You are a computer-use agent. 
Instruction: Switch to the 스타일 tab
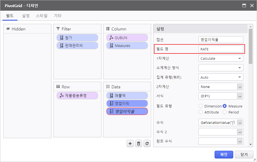tap(42, 16)
